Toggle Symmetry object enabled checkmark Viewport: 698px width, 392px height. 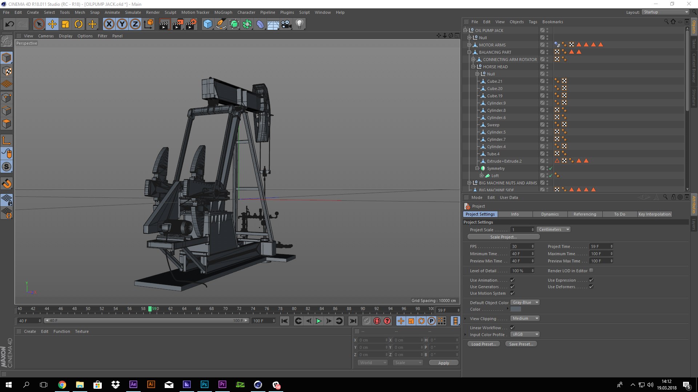coord(551,168)
